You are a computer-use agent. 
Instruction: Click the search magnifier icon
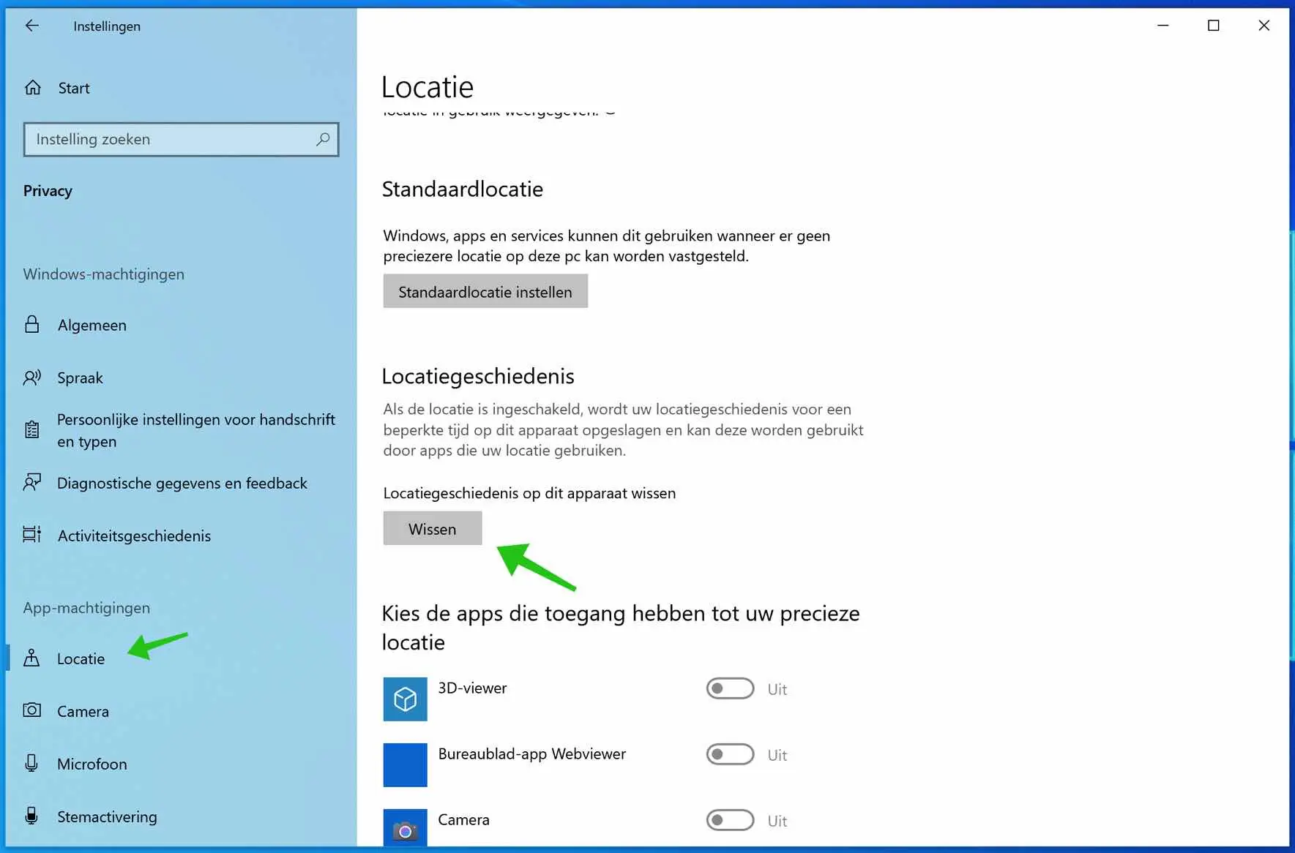[323, 139]
